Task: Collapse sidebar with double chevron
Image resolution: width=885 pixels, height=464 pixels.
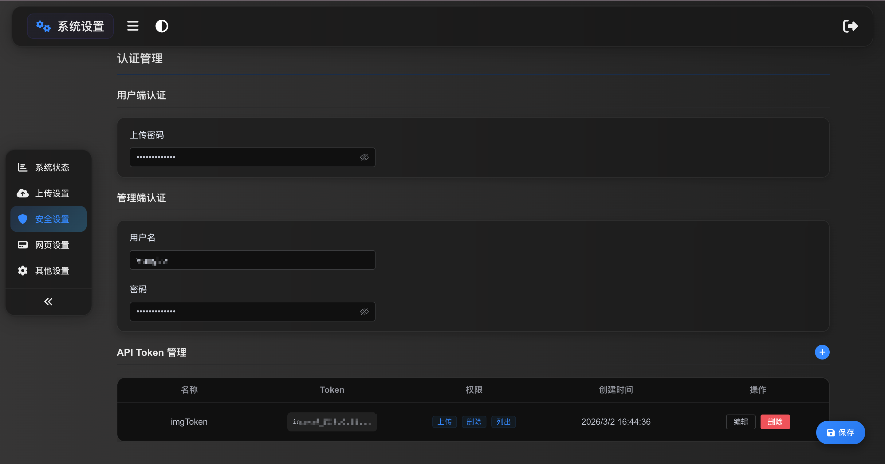Action: (48, 301)
